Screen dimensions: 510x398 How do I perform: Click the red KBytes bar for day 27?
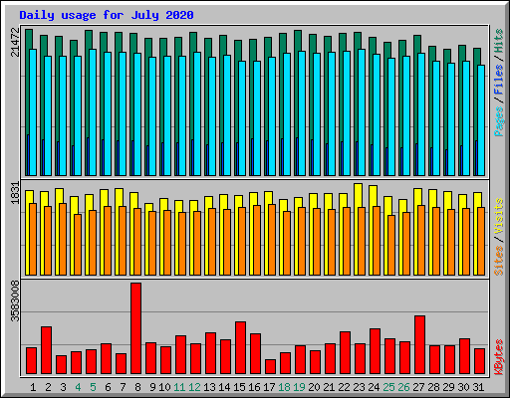click(x=419, y=345)
